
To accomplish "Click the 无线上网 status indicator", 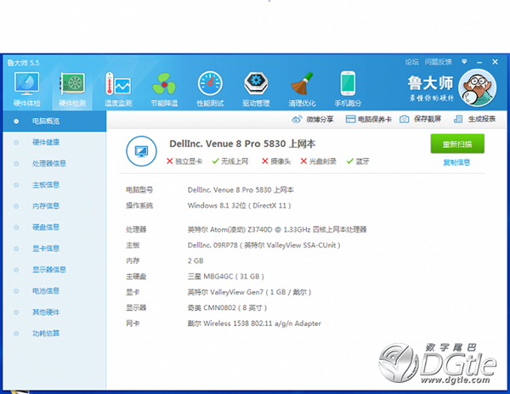I will tap(230, 161).
